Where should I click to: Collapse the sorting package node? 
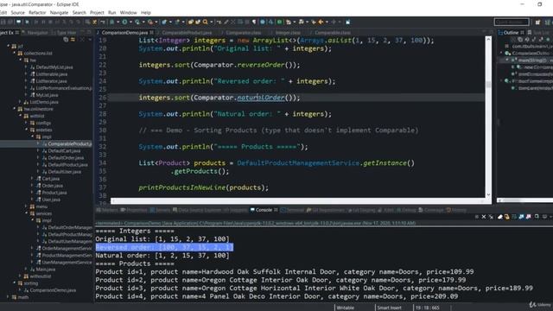[15, 283]
